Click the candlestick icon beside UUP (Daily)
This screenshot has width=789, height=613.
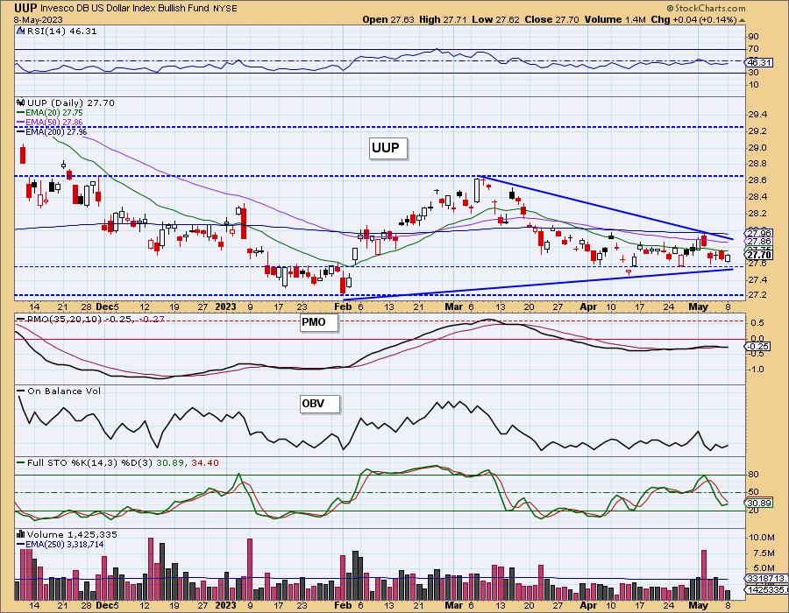click(x=21, y=102)
